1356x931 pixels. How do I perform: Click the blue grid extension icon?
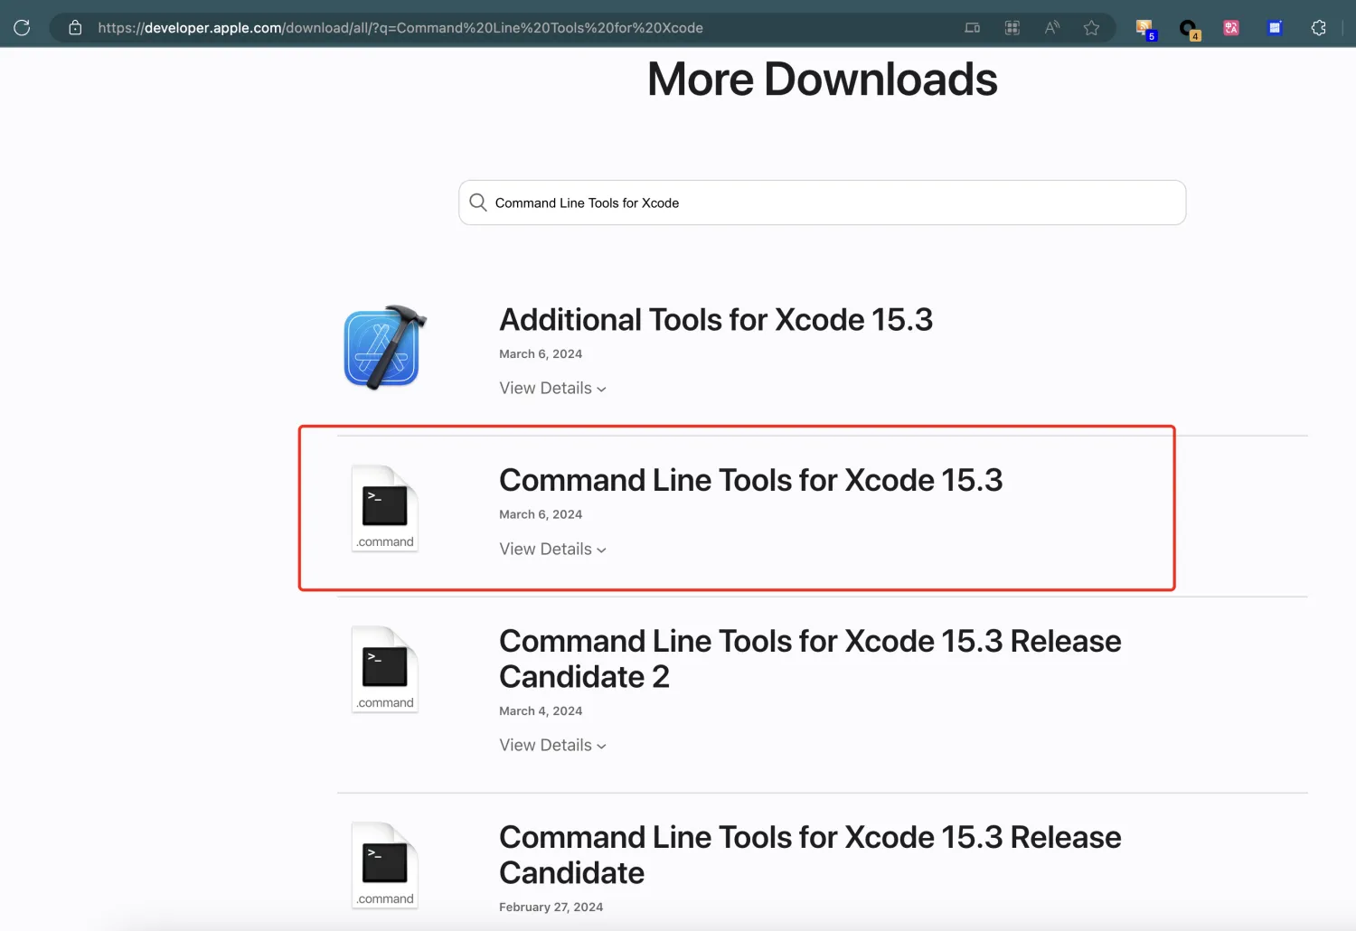[x=1274, y=27]
